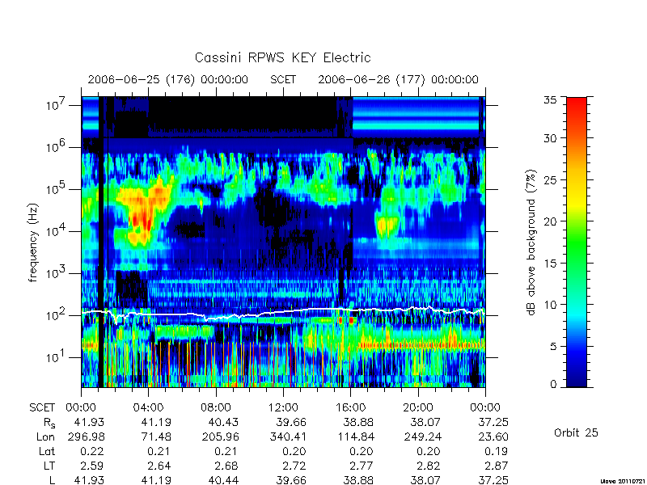
Task: Click the 0 label on the color scale
Action: coord(553,384)
